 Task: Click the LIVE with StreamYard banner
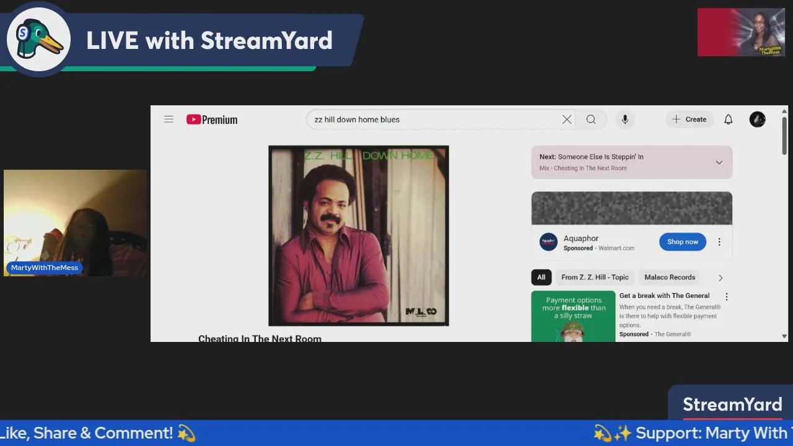(x=209, y=41)
